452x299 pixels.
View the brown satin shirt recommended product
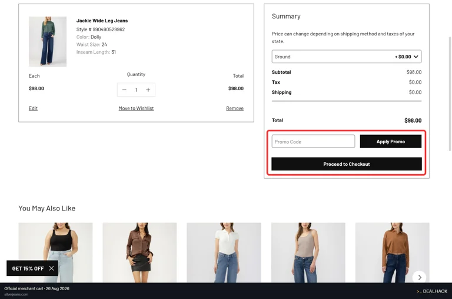click(139, 252)
